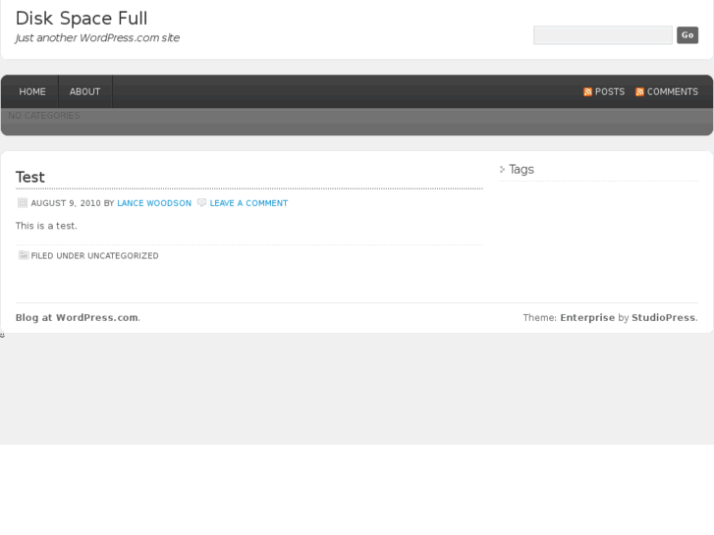Focus the search text field
Viewport: 714px width, 535px height.
click(x=602, y=35)
